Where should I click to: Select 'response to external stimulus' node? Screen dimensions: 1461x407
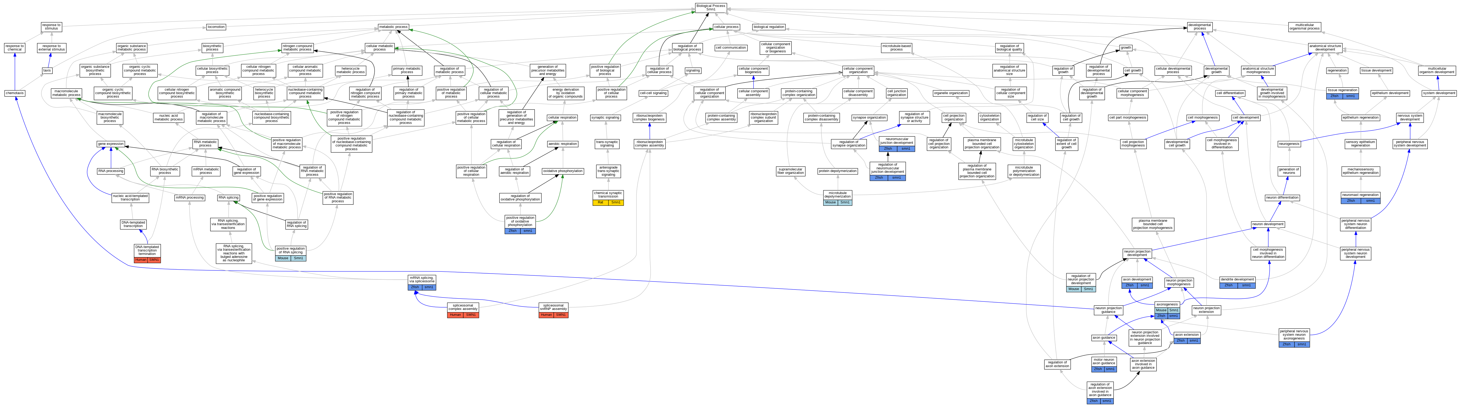coord(52,48)
